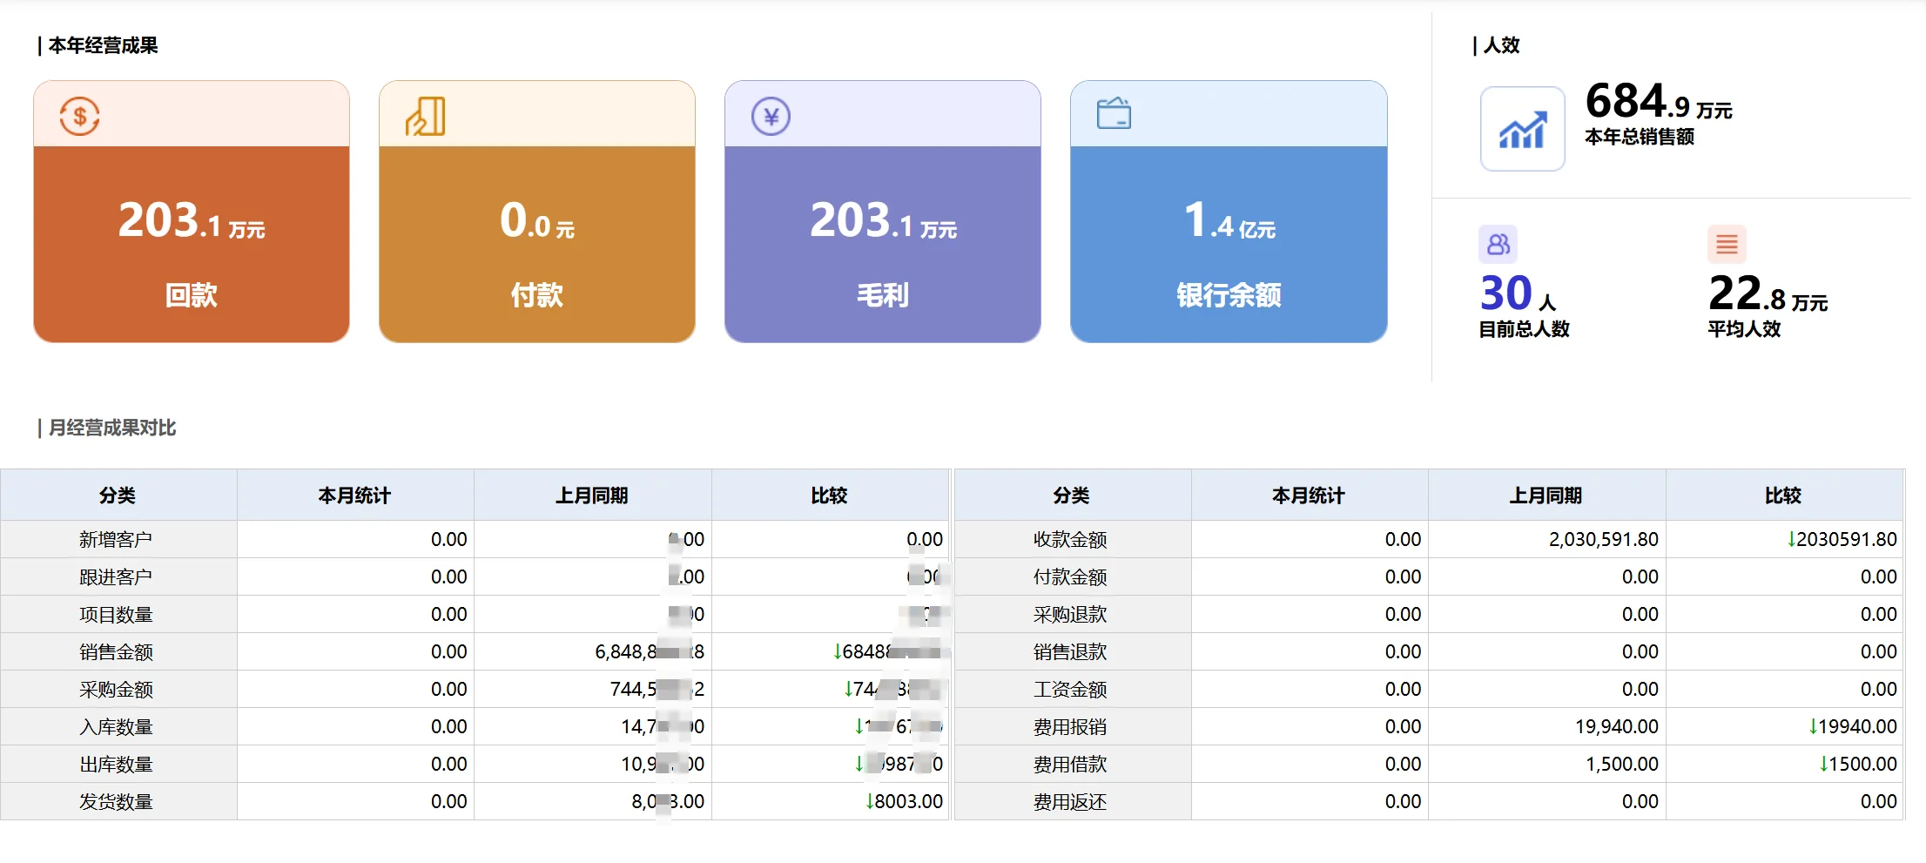Click the ¥ currency icon on the 毛利 card

[770, 116]
